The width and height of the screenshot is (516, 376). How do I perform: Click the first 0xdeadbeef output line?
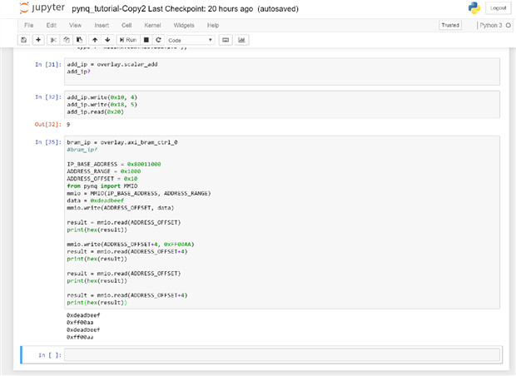tap(83, 315)
